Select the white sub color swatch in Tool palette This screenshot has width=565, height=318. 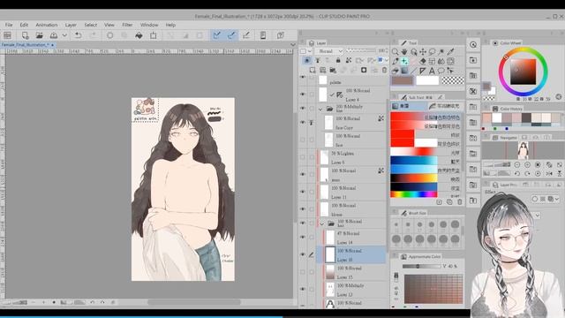[427, 80]
